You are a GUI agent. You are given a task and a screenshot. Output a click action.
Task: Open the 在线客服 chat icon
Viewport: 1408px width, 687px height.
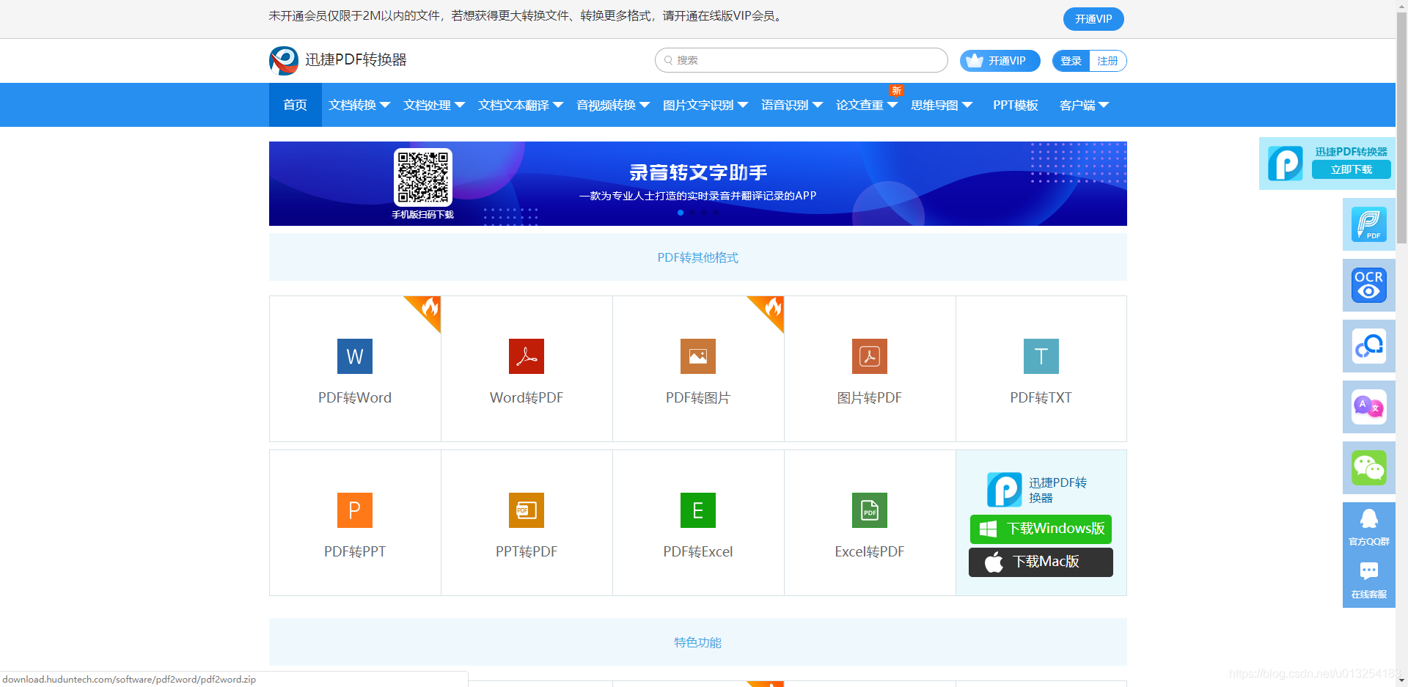(1369, 571)
